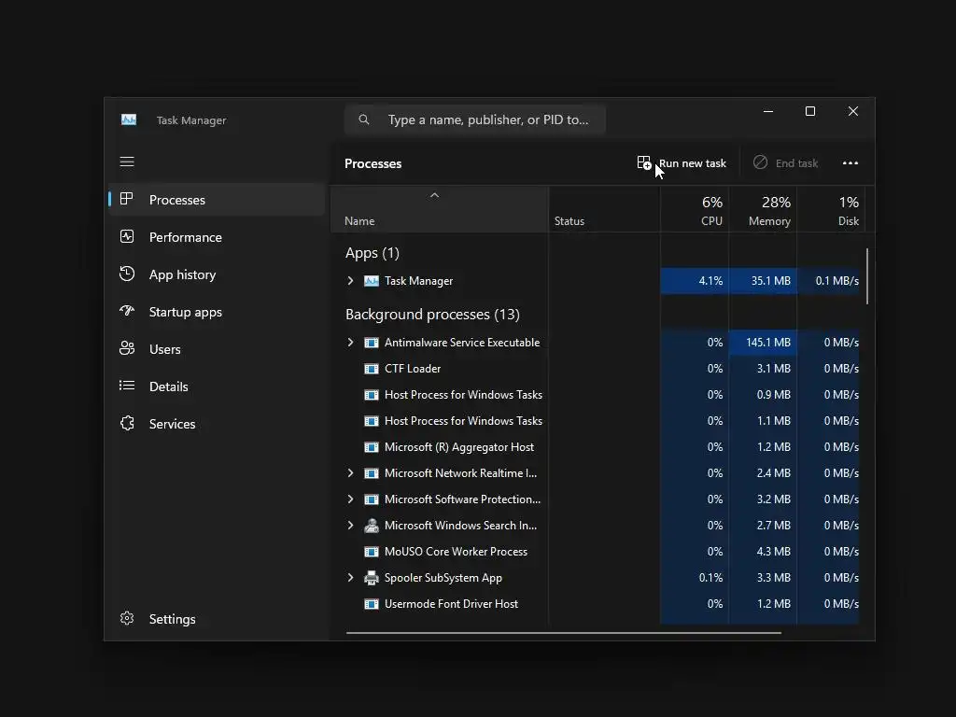Click the Processes sidebar icon

click(x=127, y=199)
